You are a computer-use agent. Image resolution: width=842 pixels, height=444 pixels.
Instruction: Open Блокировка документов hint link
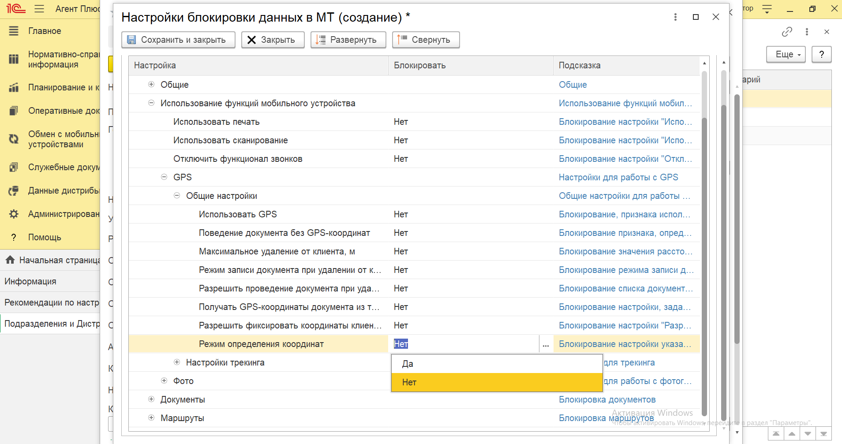[x=607, y=399]
